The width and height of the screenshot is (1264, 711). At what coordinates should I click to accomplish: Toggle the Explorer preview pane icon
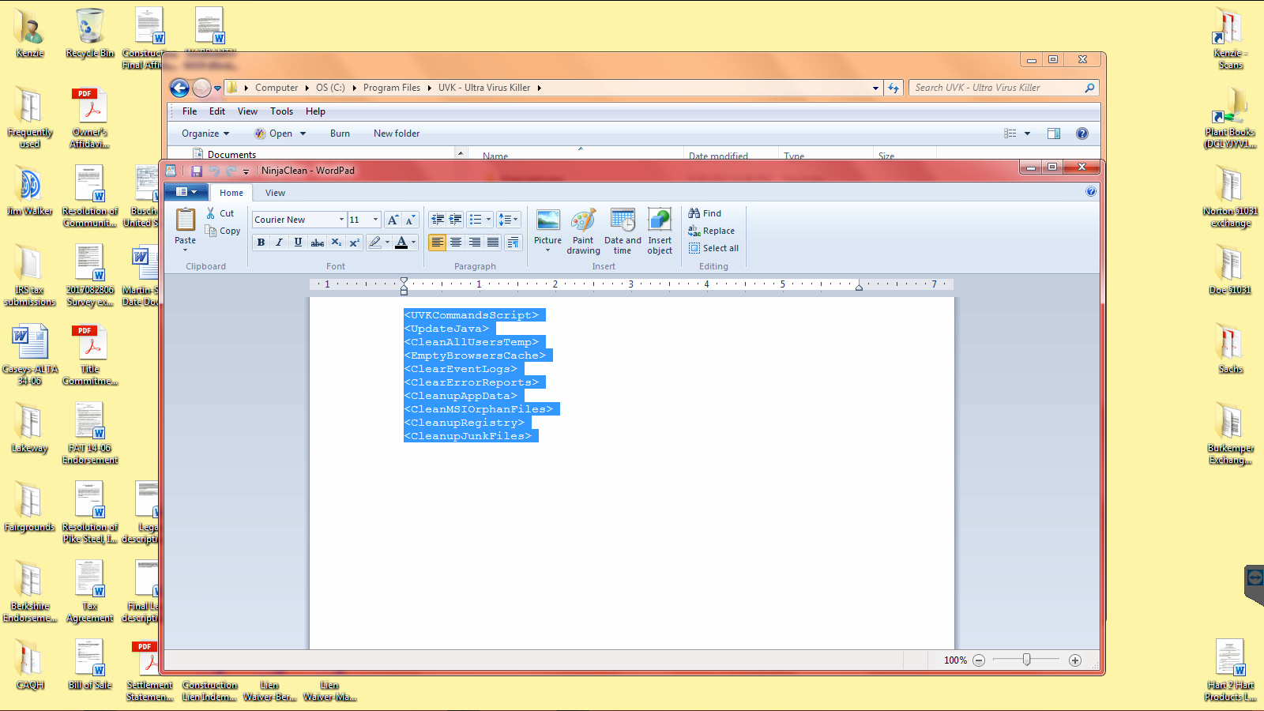[1054, 134]
